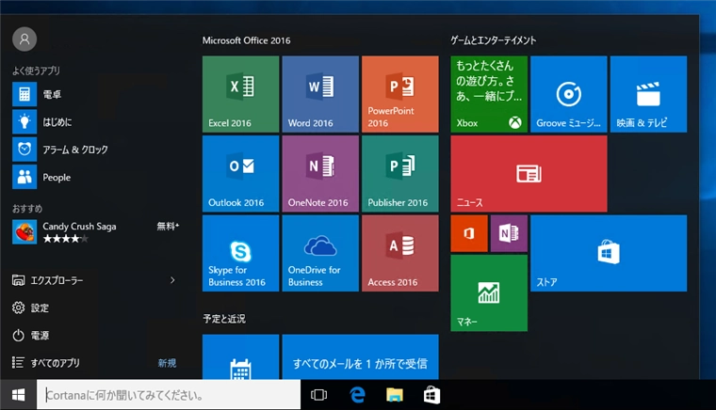The image size is (716, 410).
Task: Open the Outlook 2016 tile
Action: tap(240, 174)
